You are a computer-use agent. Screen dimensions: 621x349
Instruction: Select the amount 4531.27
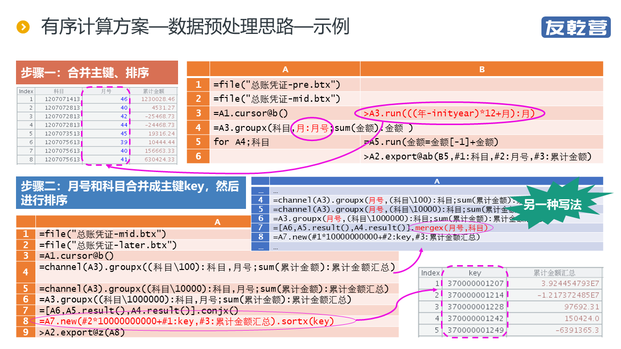click(x=163, y=108)
